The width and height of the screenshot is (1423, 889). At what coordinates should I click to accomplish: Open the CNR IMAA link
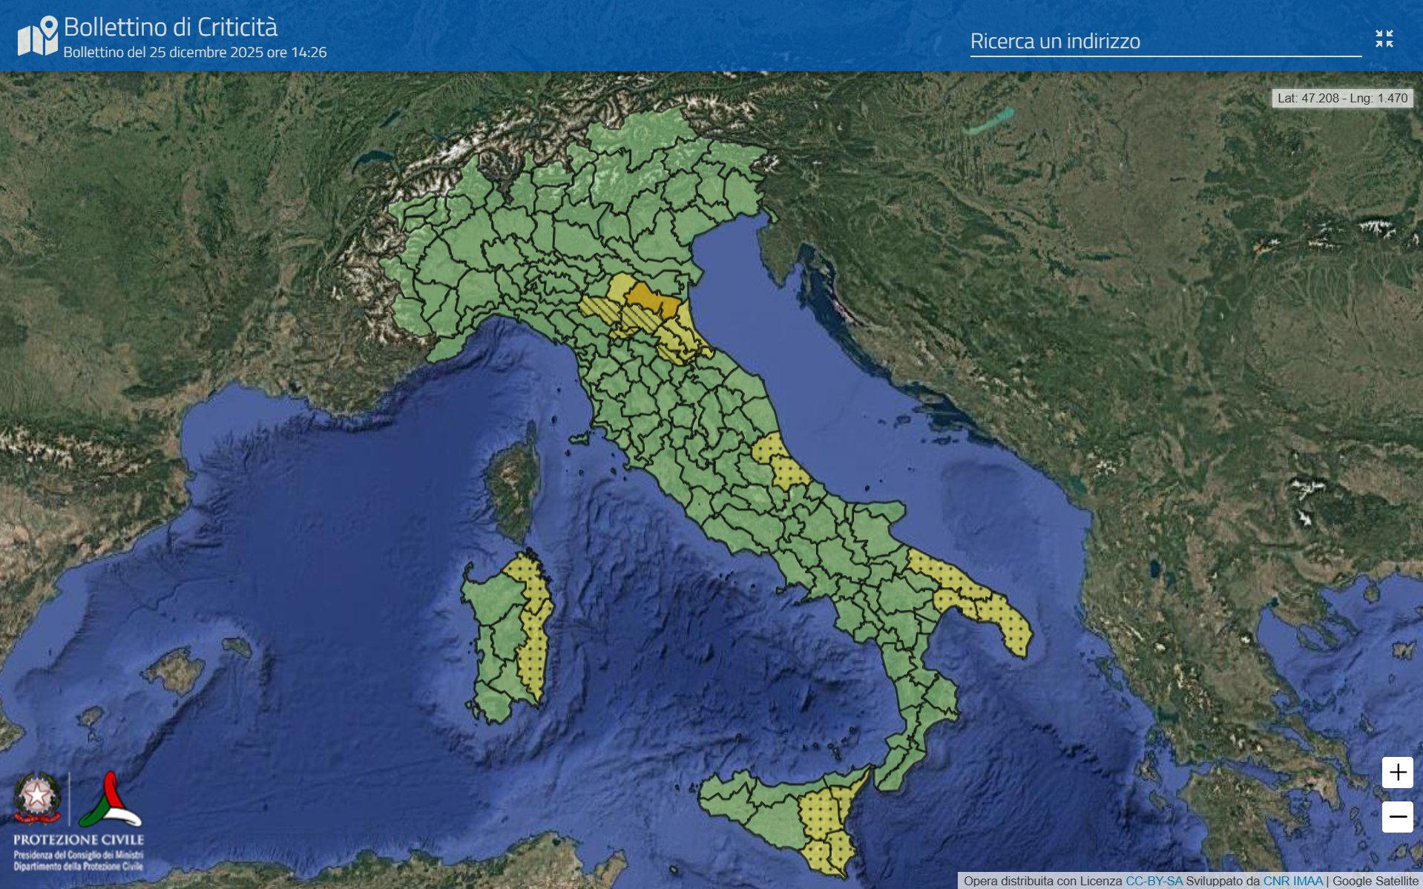tap(1292, 881)
